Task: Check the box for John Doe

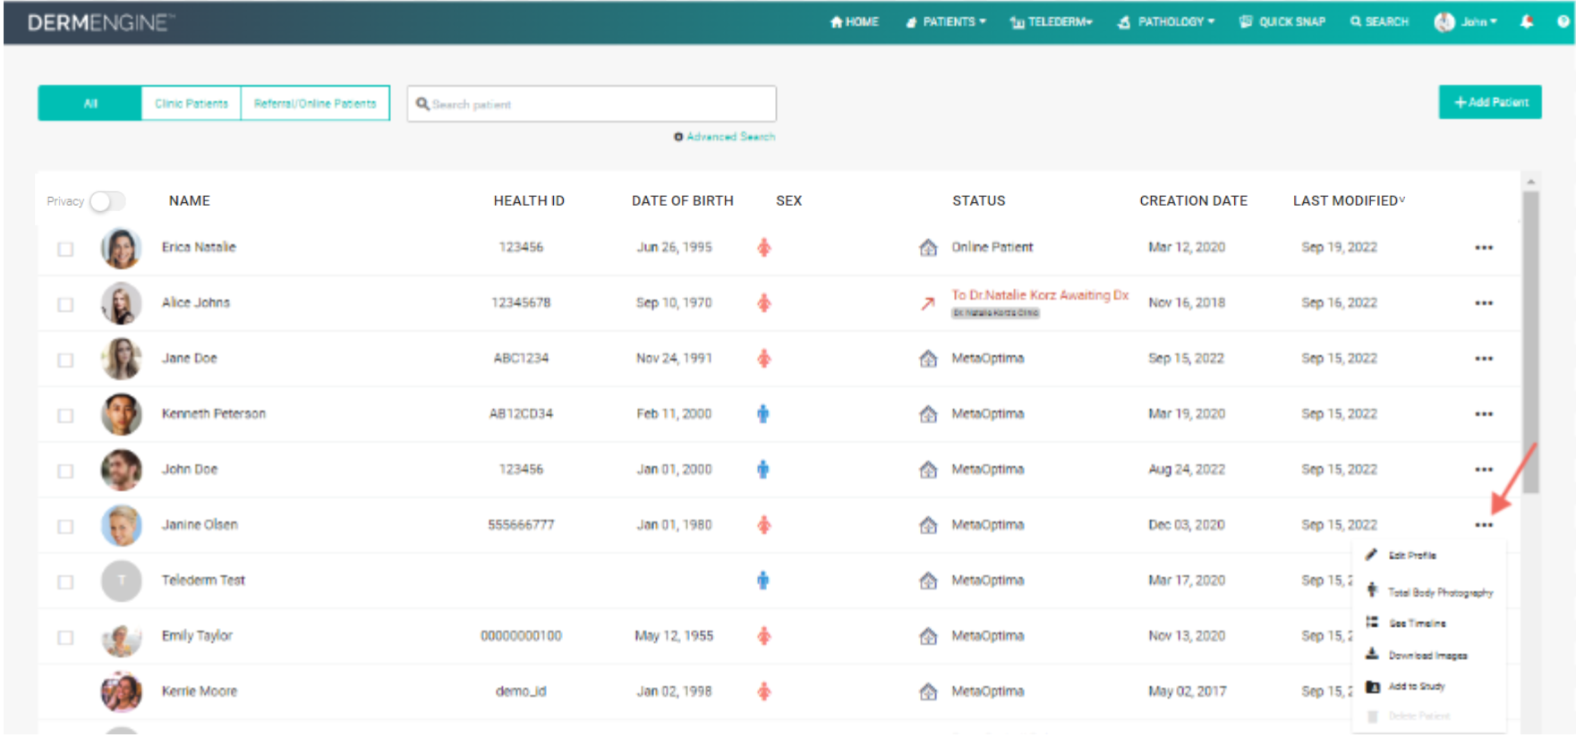Action: pos(65,470)
